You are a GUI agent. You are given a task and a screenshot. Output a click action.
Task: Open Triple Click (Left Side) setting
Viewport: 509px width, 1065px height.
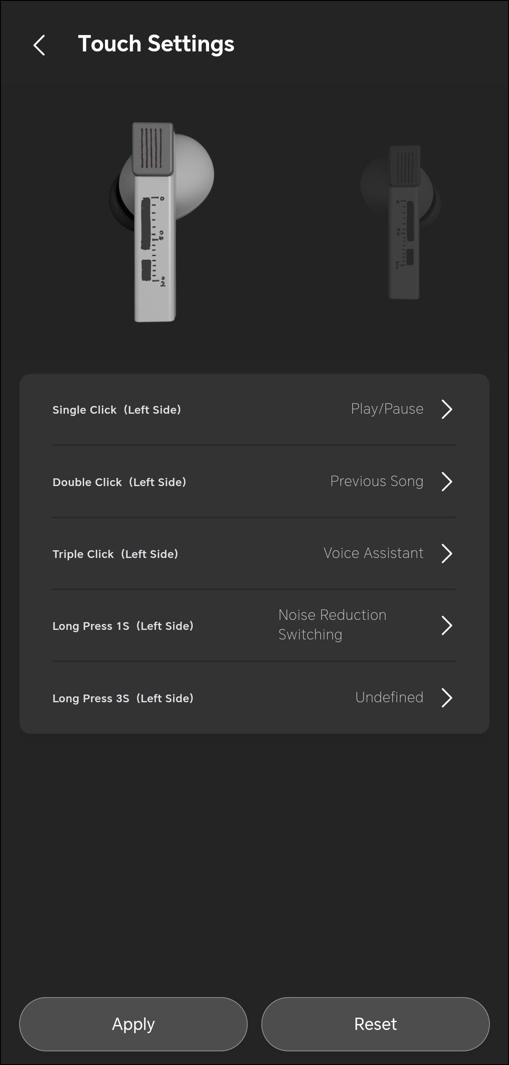tap(254, 553)
